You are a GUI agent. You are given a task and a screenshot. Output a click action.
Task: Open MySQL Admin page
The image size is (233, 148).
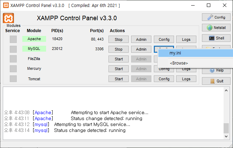click(141, 49)
